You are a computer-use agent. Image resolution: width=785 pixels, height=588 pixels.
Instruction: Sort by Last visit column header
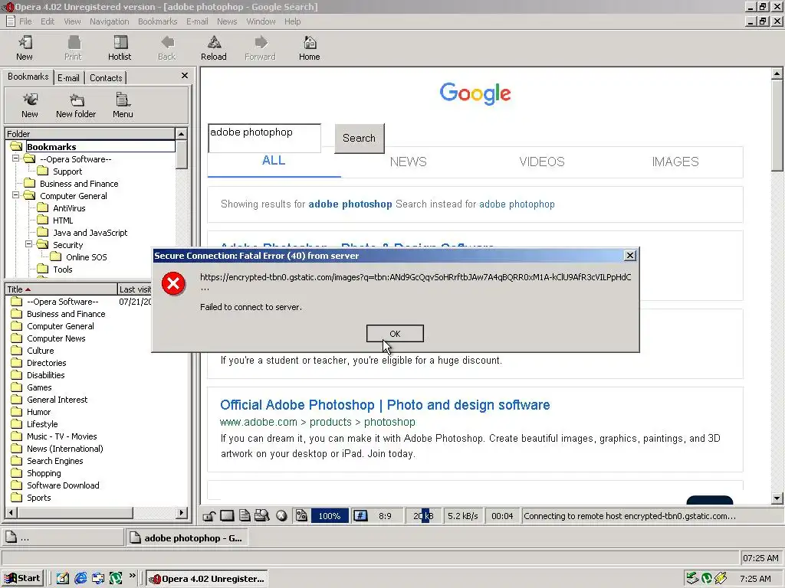(x=135, y=289)
